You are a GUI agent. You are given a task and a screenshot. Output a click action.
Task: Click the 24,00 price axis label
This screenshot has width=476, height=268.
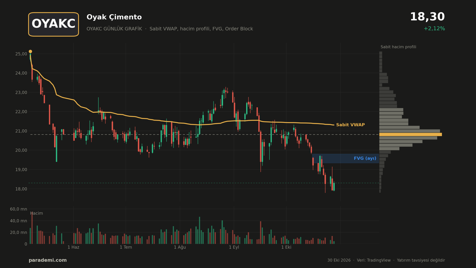click(x=21, y=73)
